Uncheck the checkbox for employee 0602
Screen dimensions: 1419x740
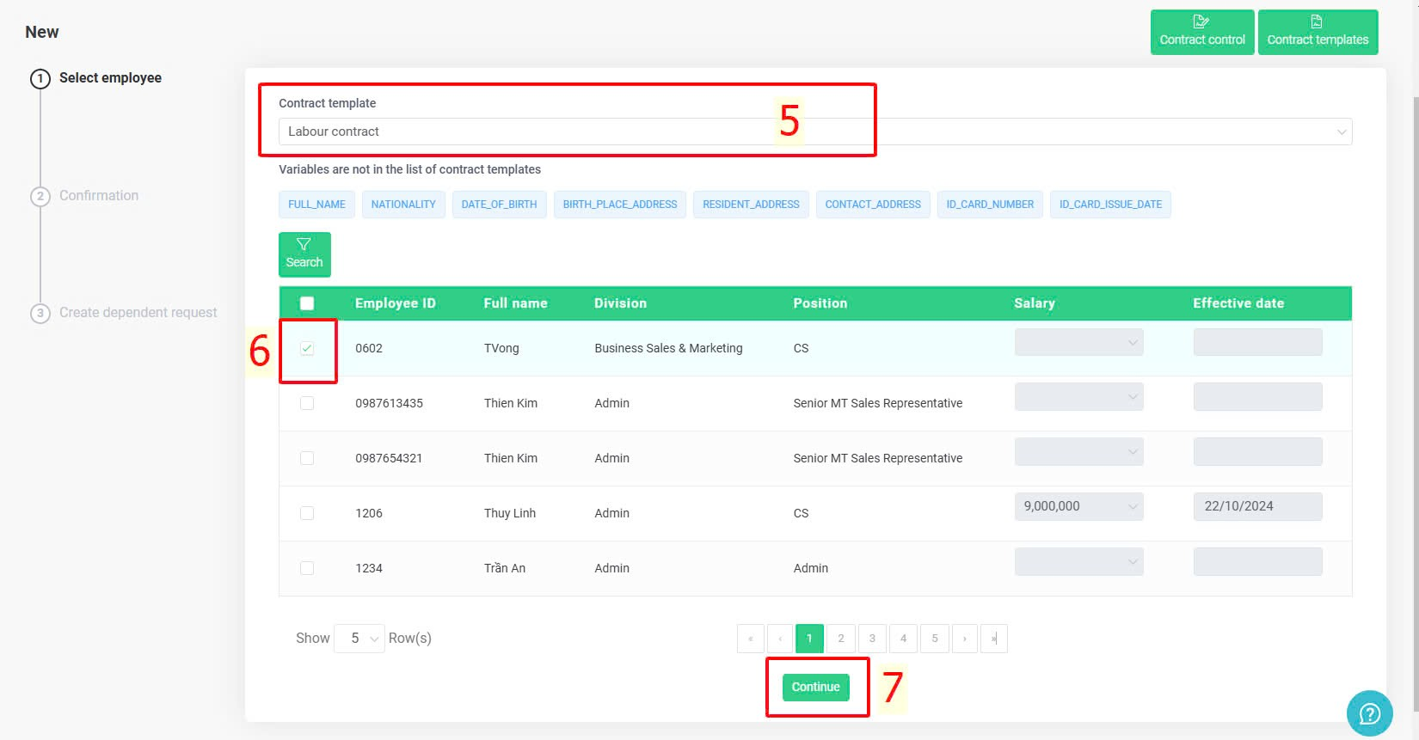(307, 348)
